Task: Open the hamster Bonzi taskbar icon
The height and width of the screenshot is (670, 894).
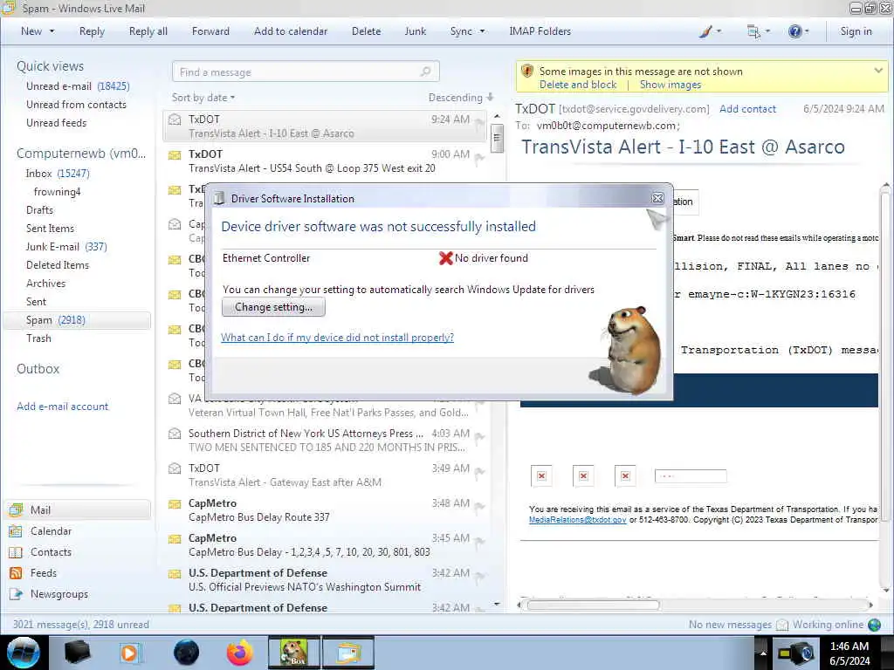Action: (294, 653)
